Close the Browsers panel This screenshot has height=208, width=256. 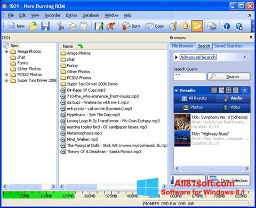251,37
